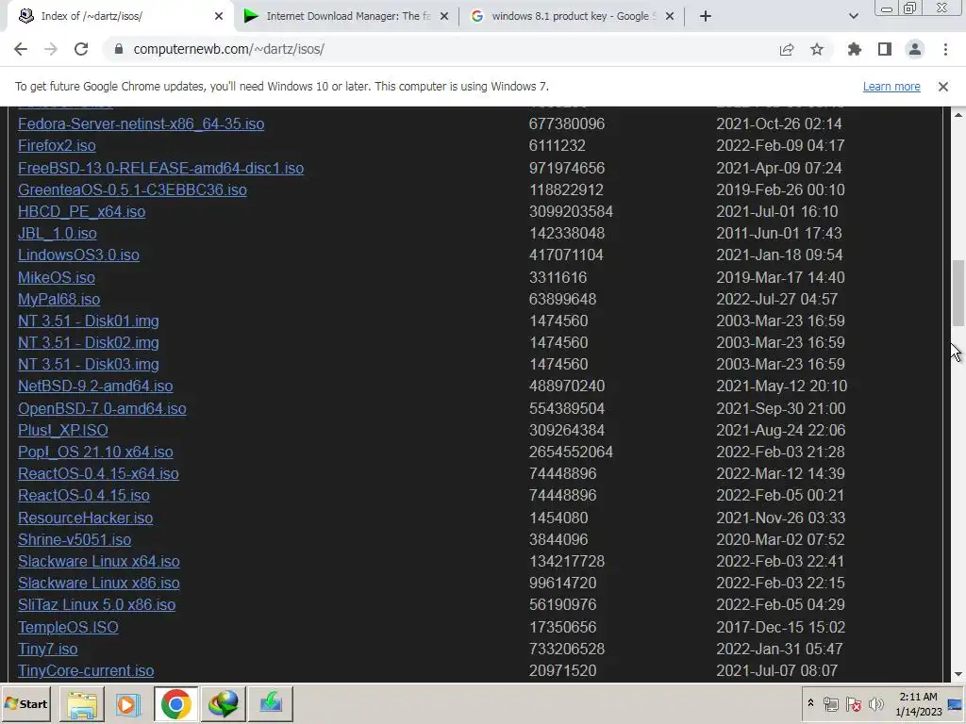This screenshot has height=724, width=966.
Task: Open ResourceHacker.iso link
Action: point(86,518)
